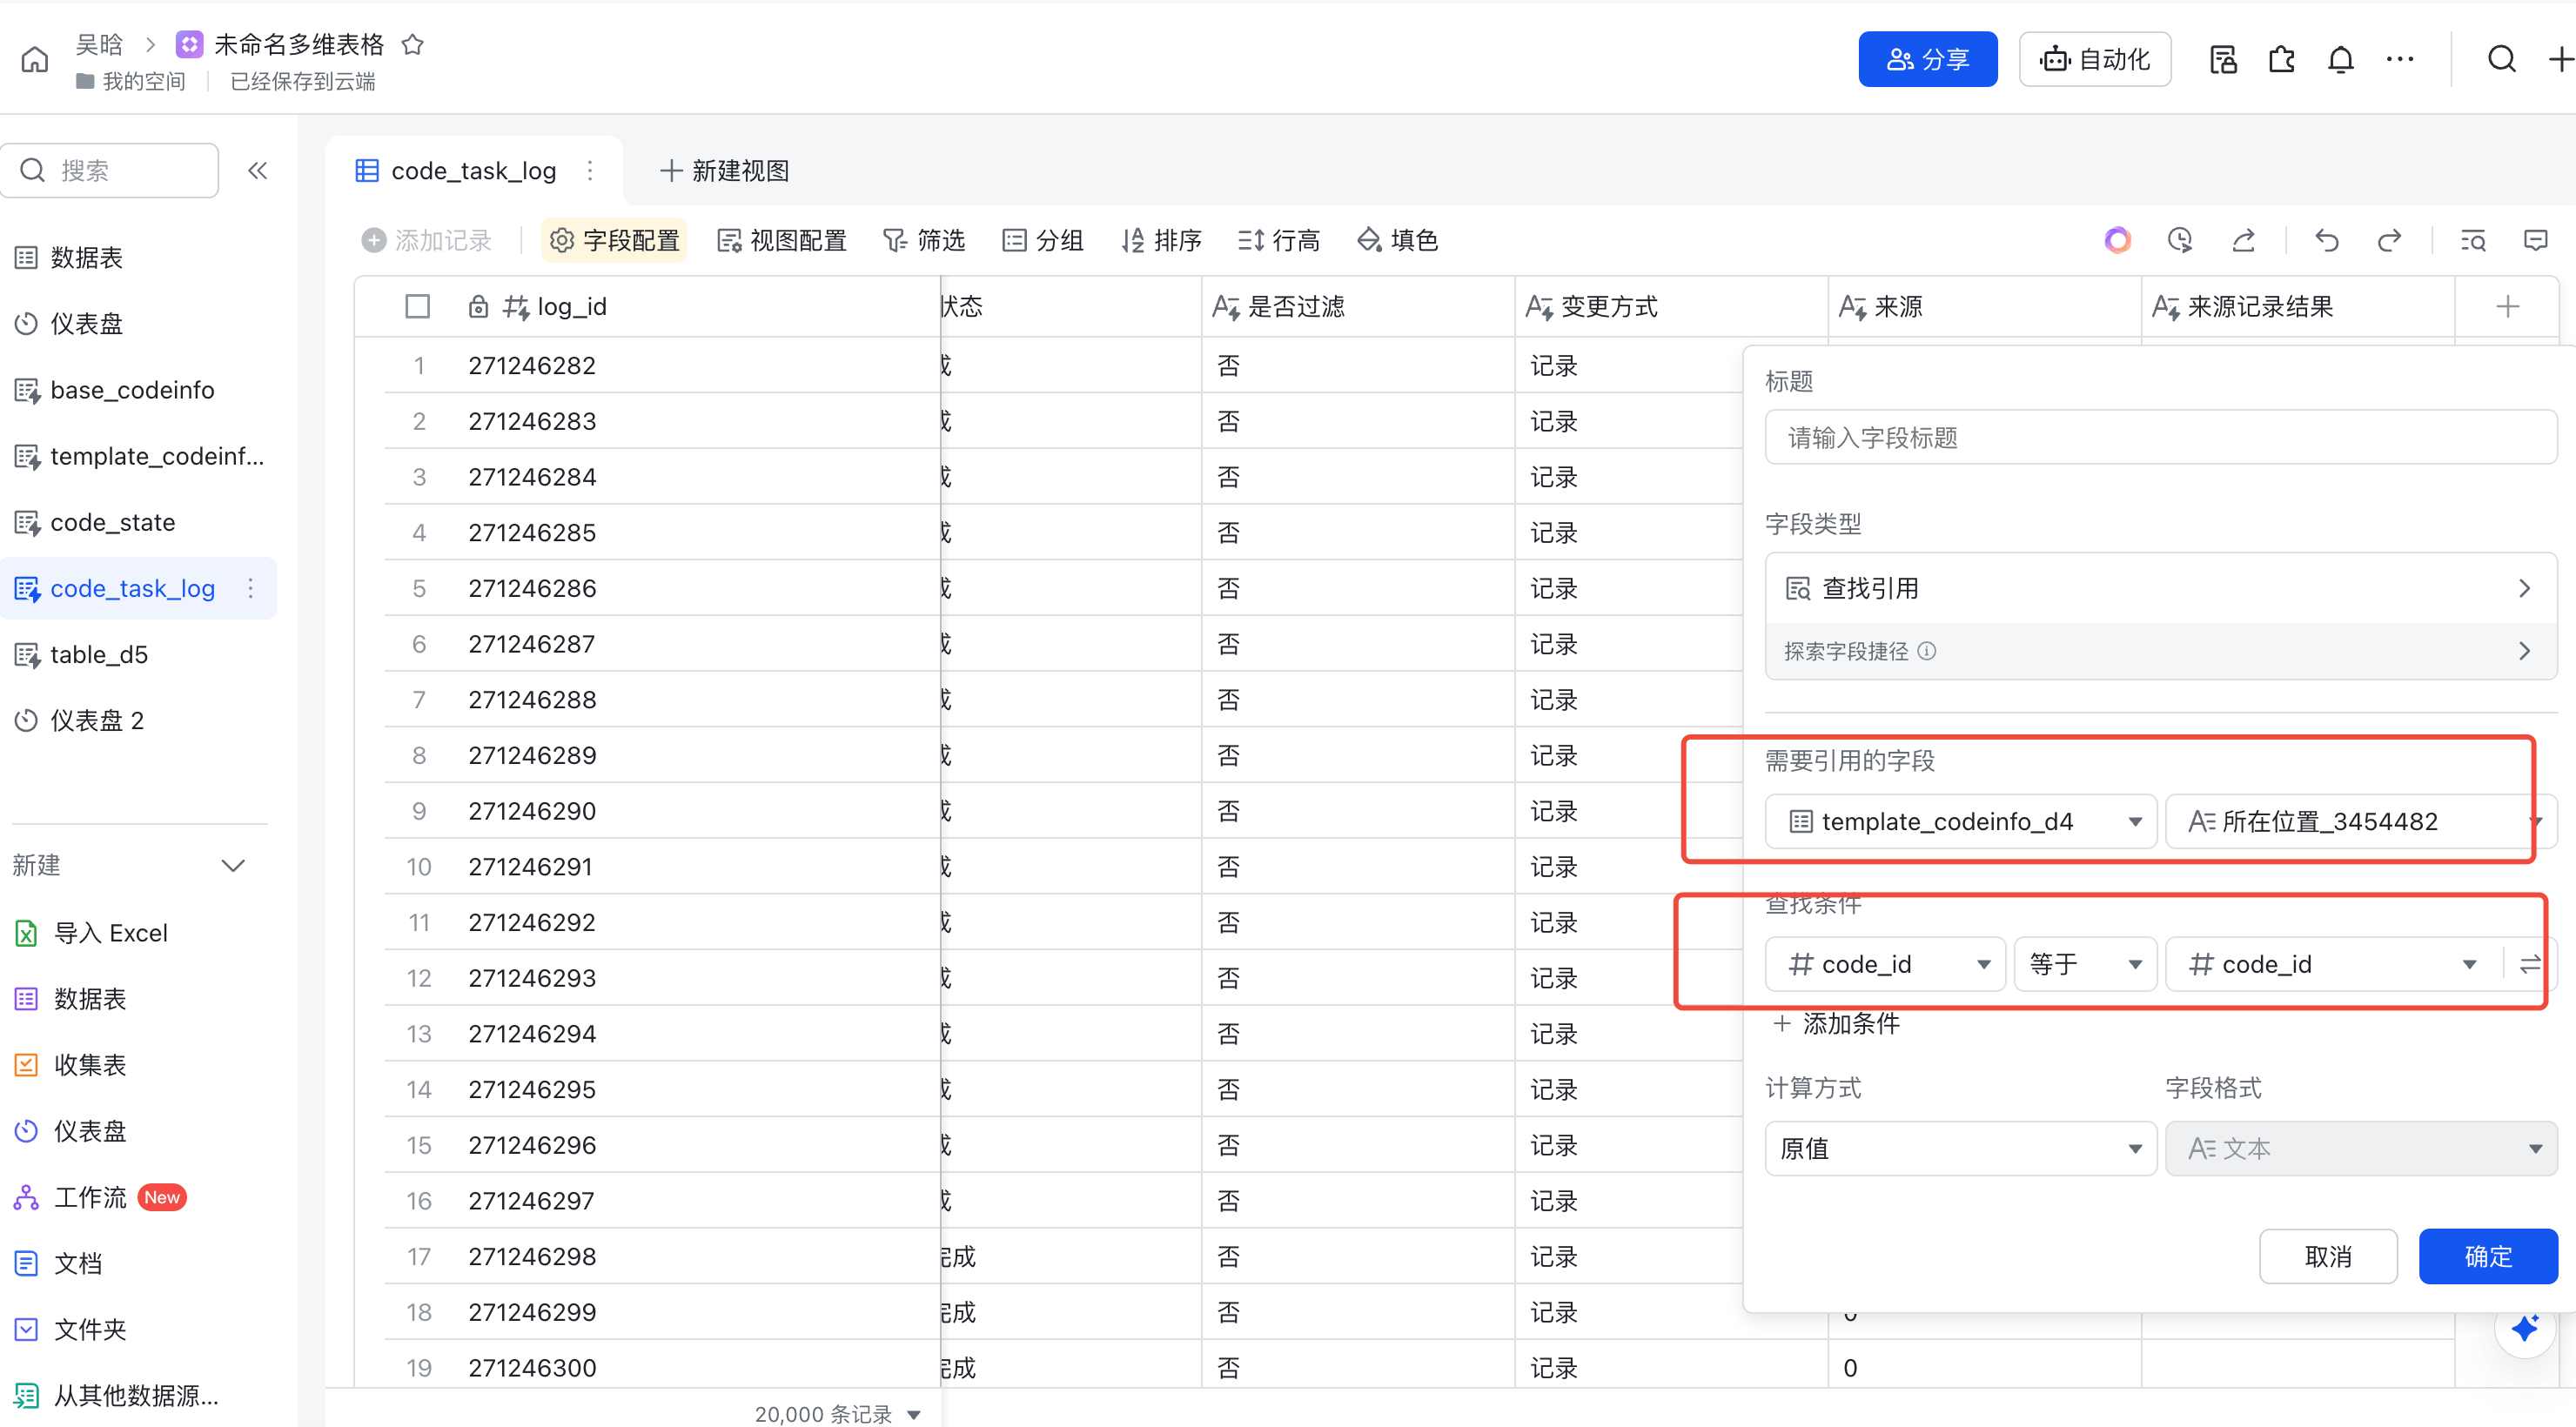Redo the last action
The height and width of the screenshot is (1427, 2576).
(2390, 240)
